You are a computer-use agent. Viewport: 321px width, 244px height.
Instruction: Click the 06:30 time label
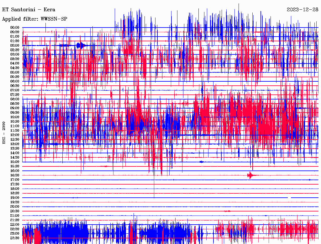point(15,86)
